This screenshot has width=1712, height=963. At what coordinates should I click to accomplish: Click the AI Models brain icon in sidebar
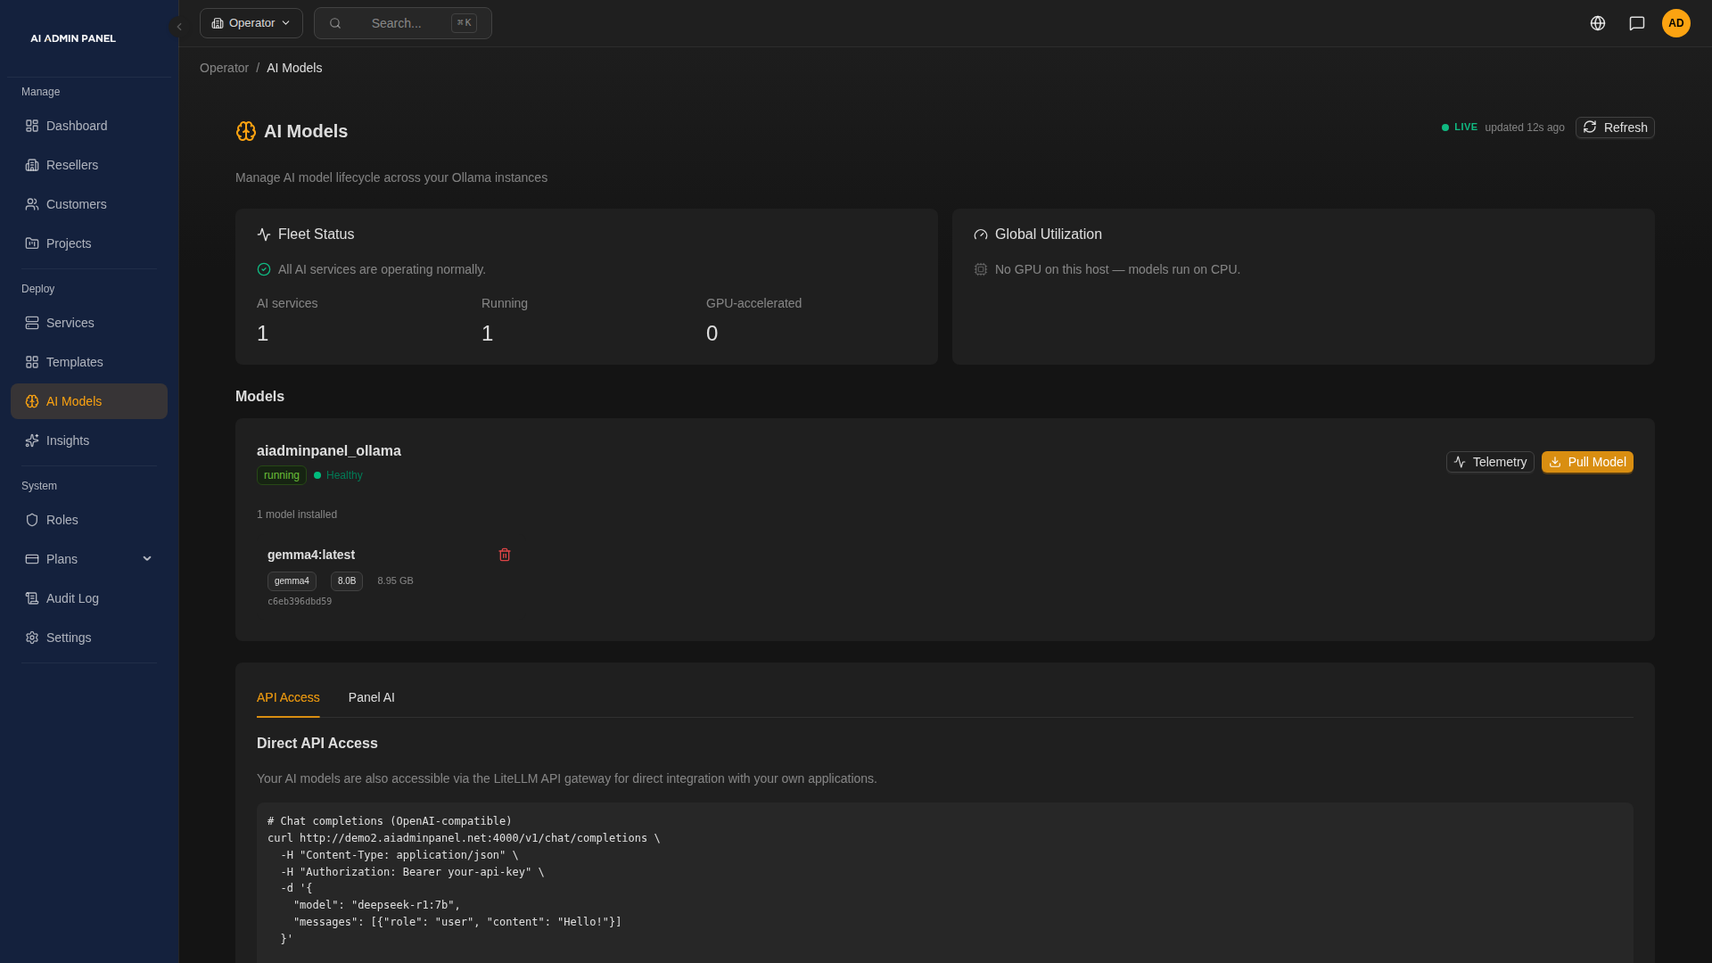click(x=32, y=401)
